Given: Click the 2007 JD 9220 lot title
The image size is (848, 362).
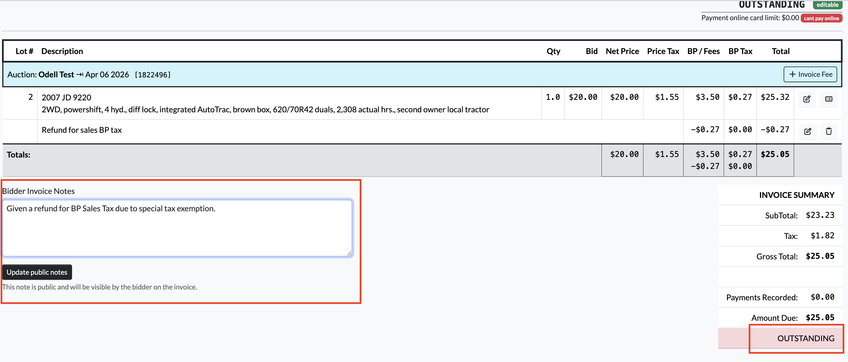Looking at the screenshot, I should click(x=67, y=97).
